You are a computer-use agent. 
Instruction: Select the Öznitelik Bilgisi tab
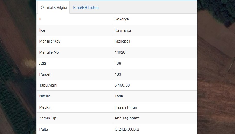click(x=54, y=8)
